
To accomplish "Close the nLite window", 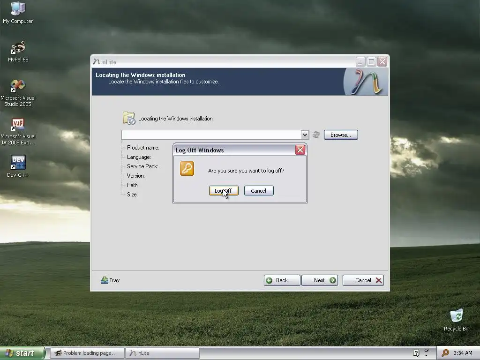I will (x=382, y=62).
